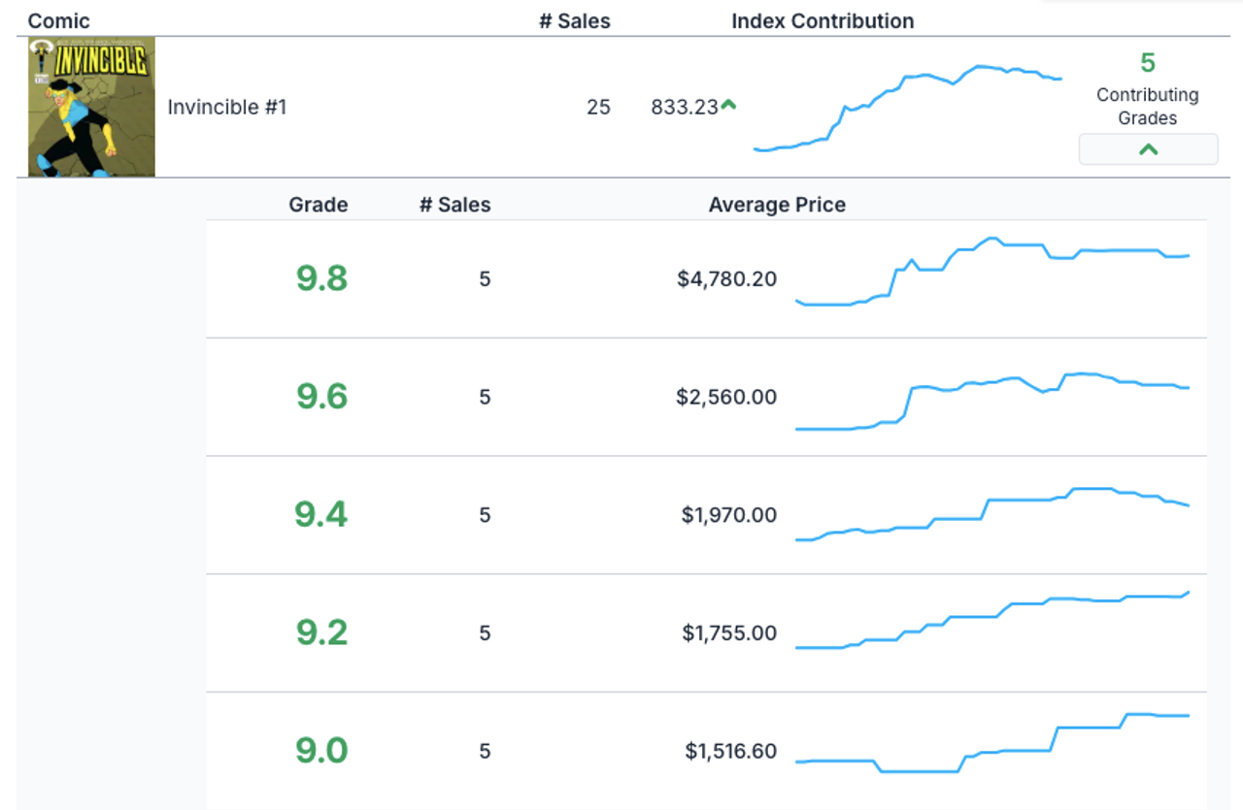The image size is (1243, 810).
Task: Click the $4,780.20 average price value
Action: click(x=727, y=279)
